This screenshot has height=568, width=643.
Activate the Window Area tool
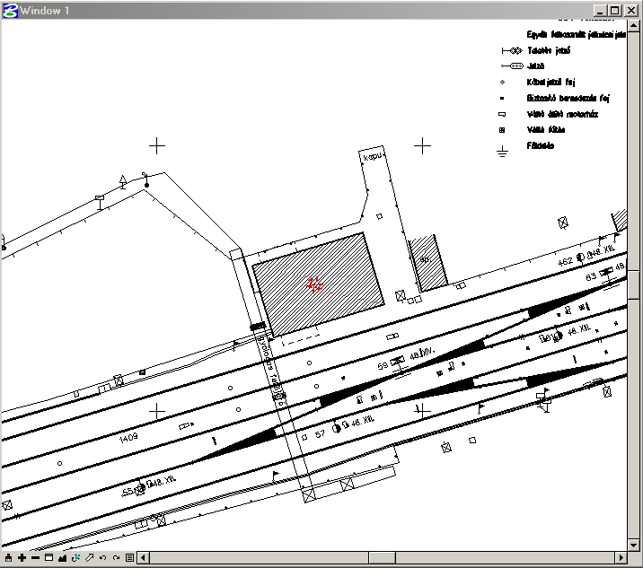pyautogui.click(x=48, y=558)
